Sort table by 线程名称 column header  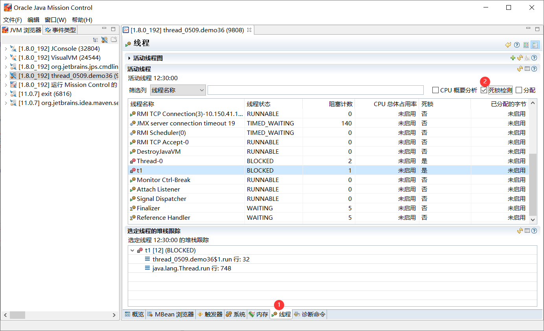pos(186,104)
